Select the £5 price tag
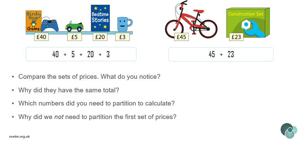 [74, 37]
